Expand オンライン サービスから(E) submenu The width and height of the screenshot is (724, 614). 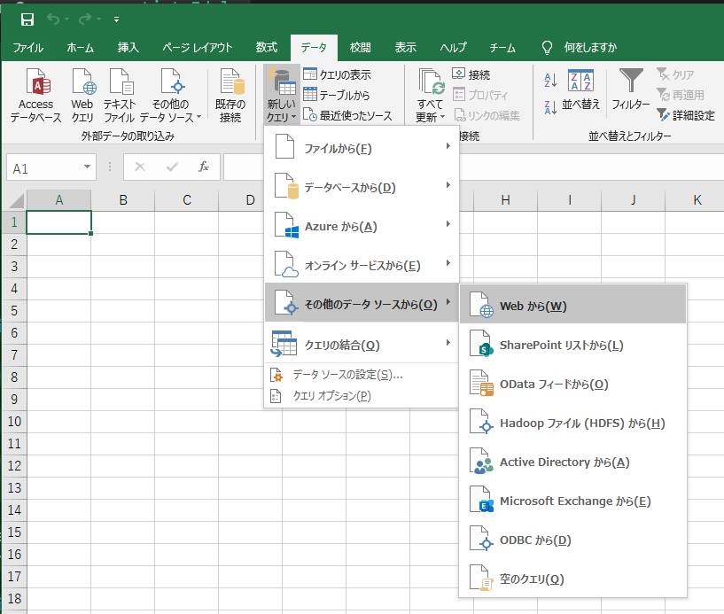click(x=362, y=265)
